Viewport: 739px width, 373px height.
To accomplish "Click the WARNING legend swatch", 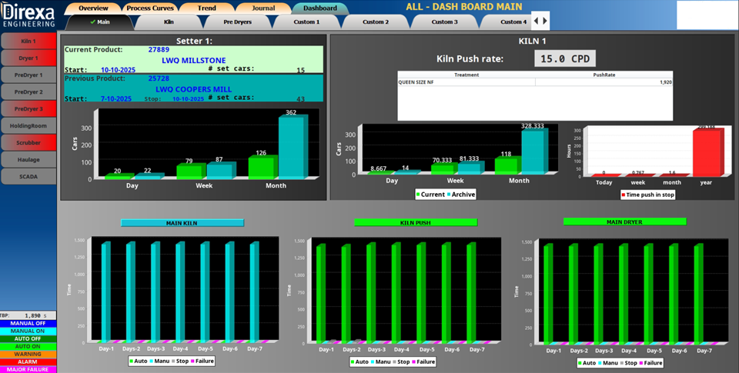I will (x=28, y=355).
